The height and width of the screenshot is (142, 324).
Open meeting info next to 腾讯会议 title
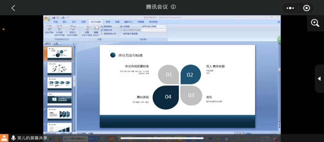tap(173, 7)
